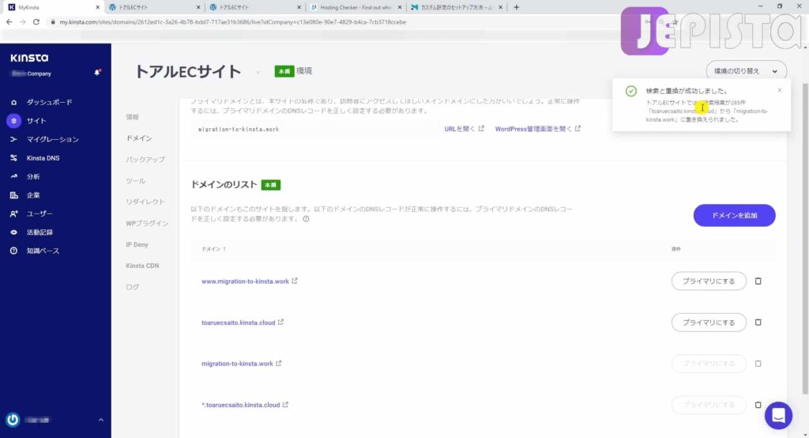Open the ツール site tab
The height and width of the screenshot is (438, 809).
[x=136, y=181]
